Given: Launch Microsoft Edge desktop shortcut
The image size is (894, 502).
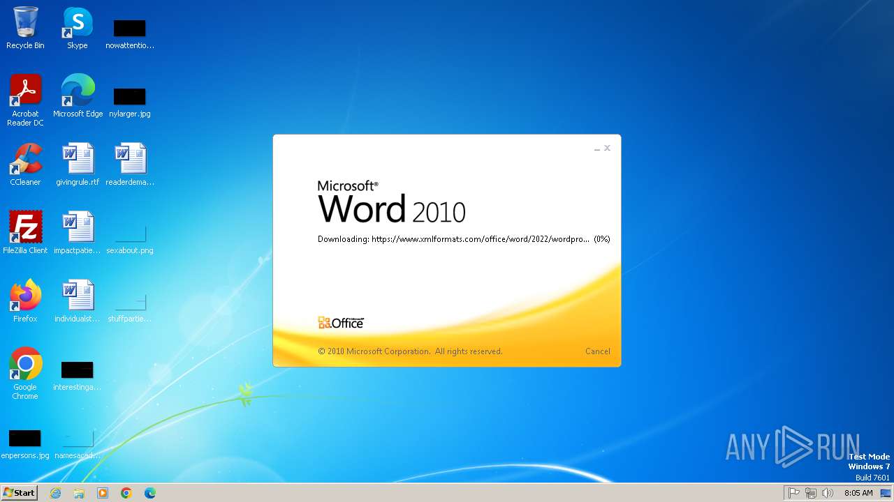Looking at the screenshot, I should coord(78,96).
